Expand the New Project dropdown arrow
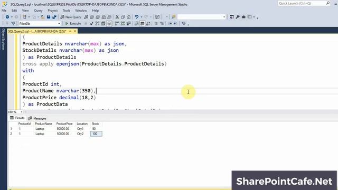 coord(29,17)
